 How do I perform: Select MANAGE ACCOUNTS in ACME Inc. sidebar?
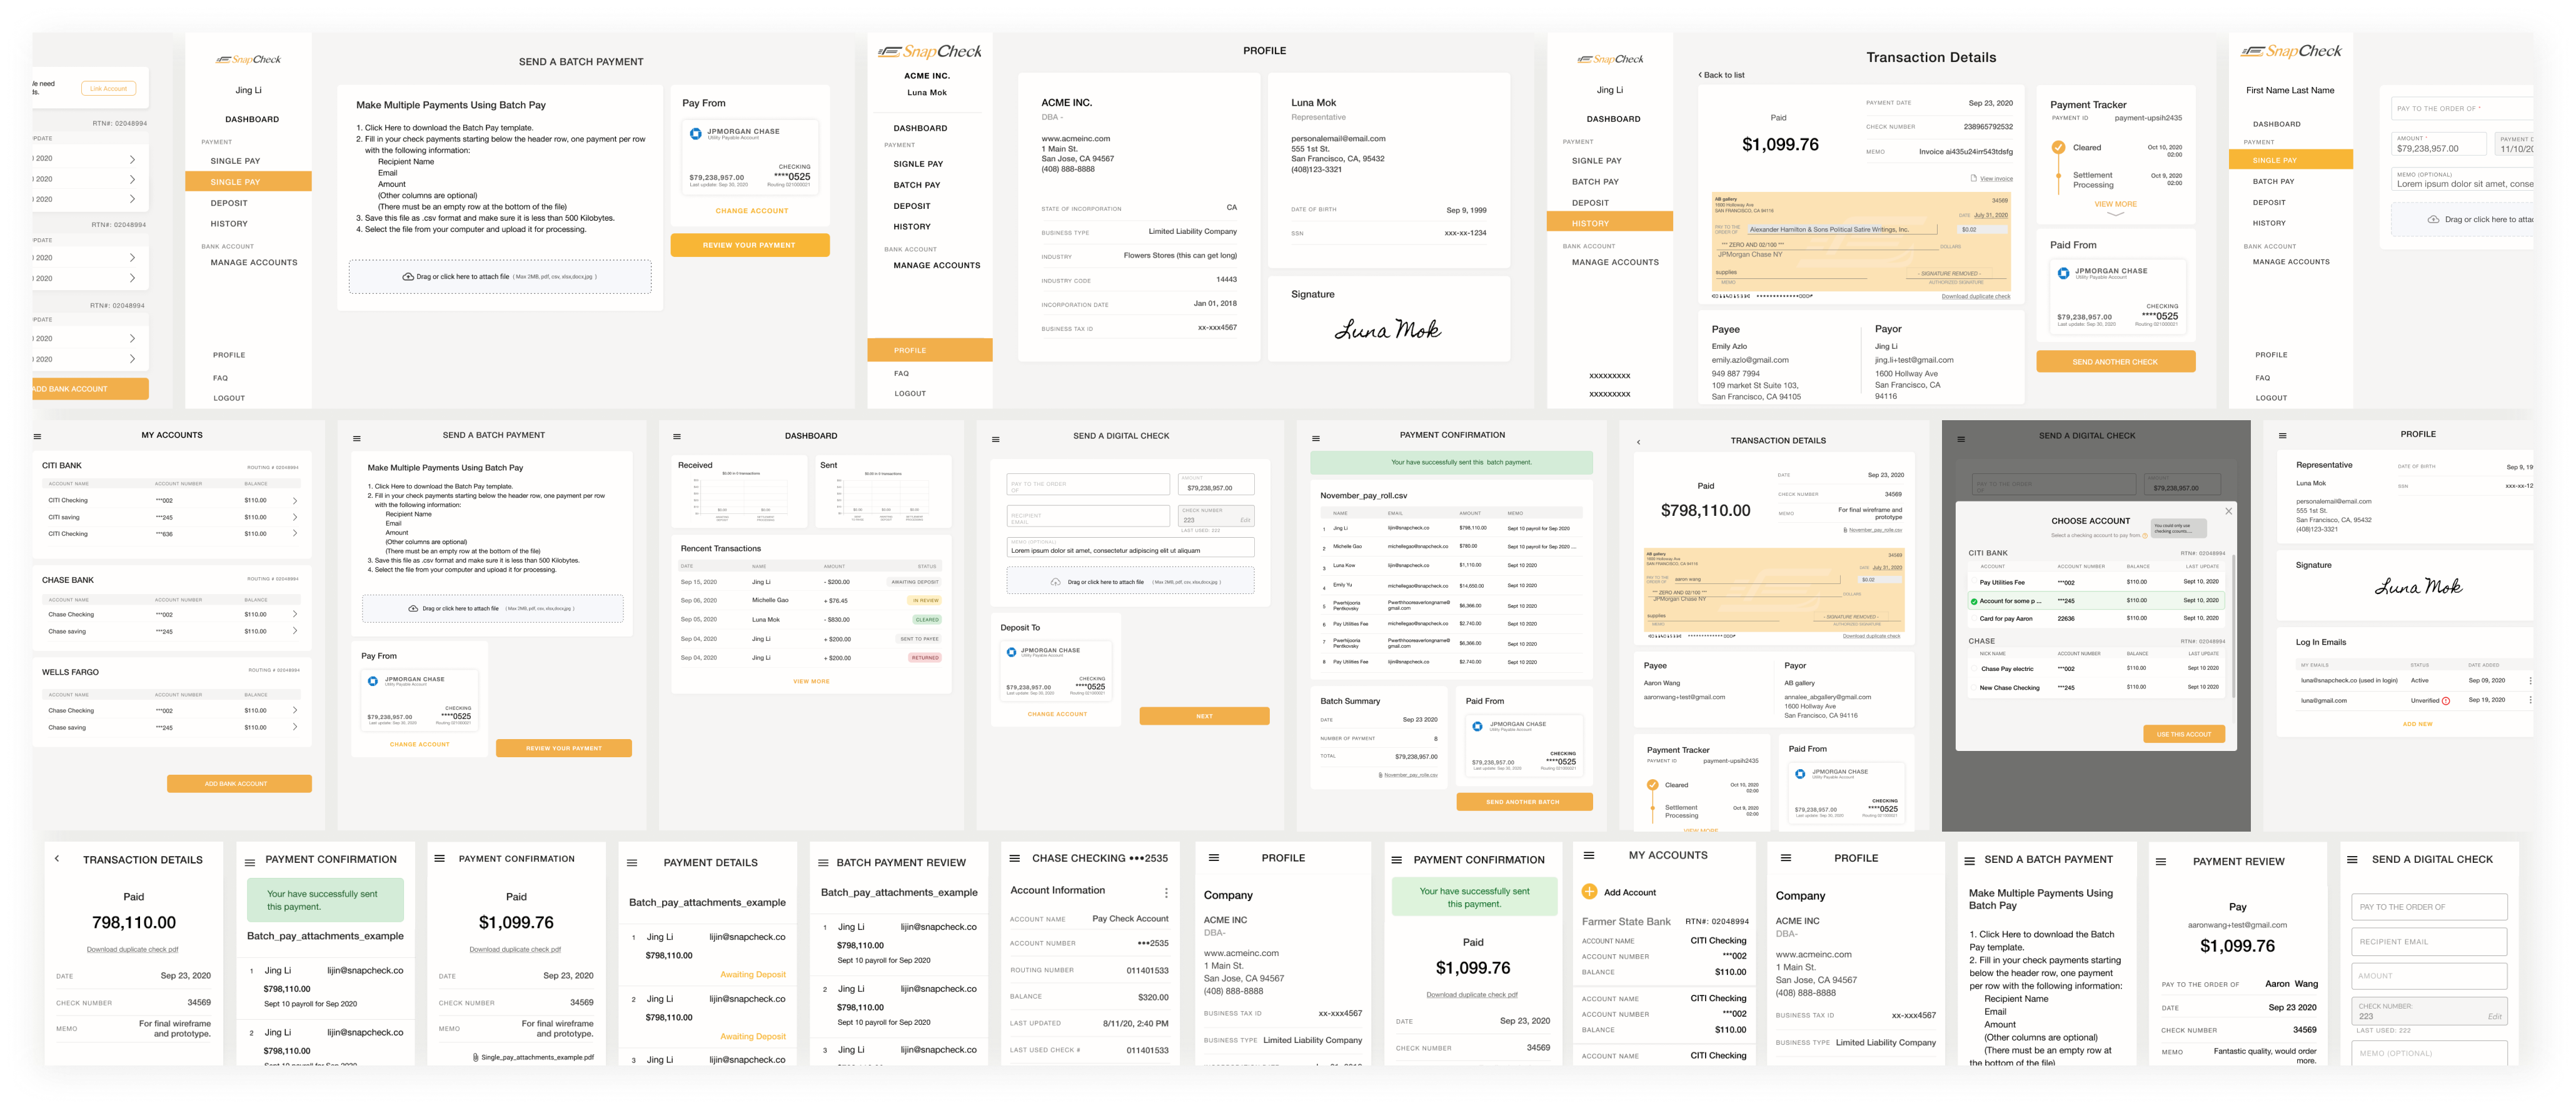pyautogui.click(x=936, y=266)
